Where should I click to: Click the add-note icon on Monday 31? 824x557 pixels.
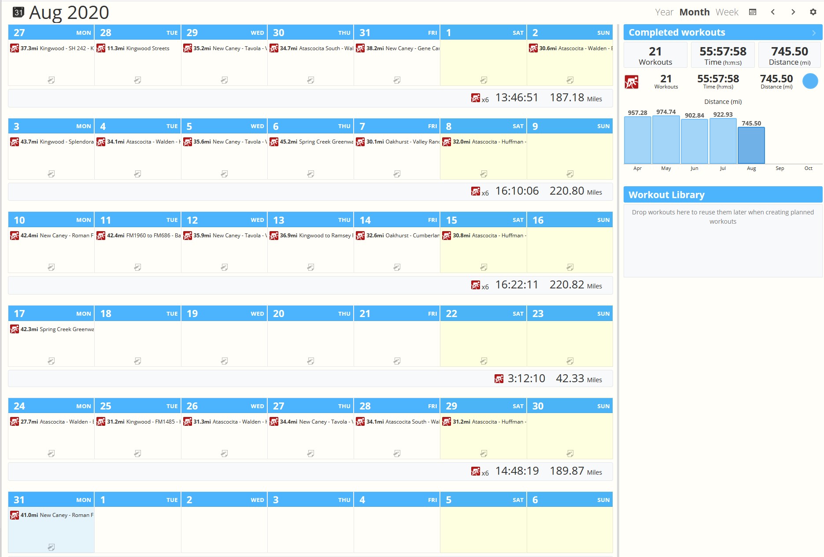[51, 547]
